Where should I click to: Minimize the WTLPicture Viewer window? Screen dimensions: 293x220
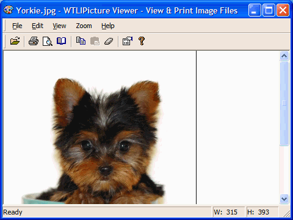255,10
